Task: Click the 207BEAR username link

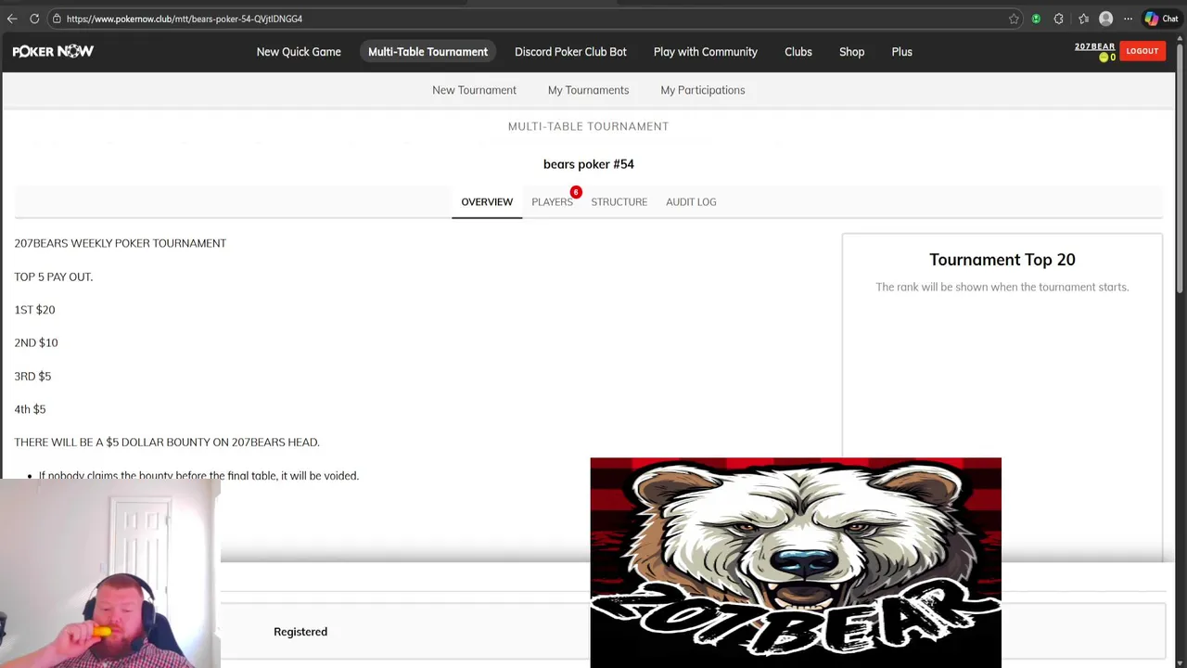Action: pyautogui.click(x=1094, y=46)
